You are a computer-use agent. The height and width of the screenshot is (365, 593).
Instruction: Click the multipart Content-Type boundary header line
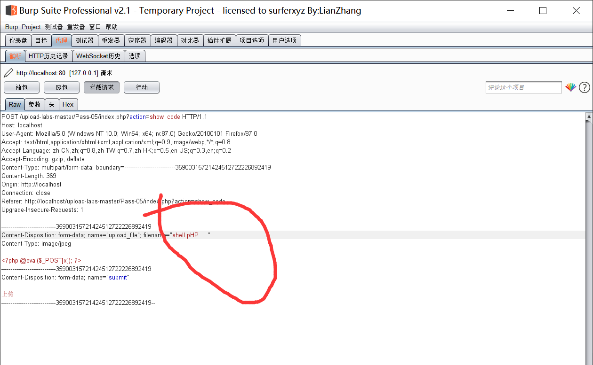[136, 168]
